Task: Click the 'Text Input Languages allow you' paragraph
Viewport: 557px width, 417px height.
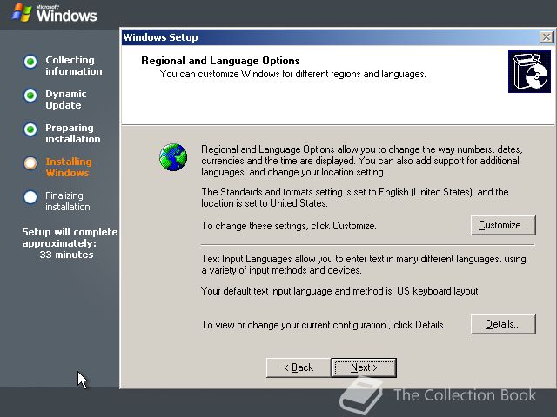Action: tap(364, 264)
